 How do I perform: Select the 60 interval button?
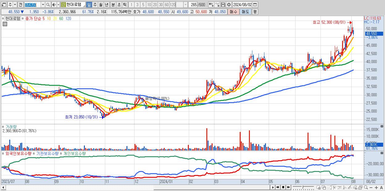(x=167, y=5)
